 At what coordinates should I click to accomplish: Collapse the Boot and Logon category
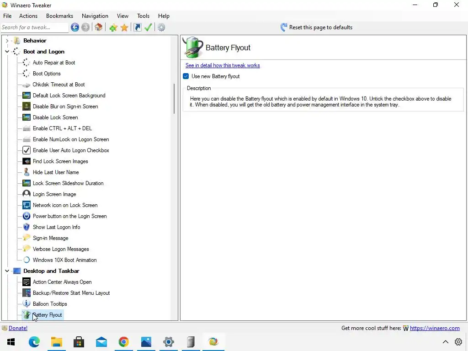pyautogui.click(x=7, y=52)
